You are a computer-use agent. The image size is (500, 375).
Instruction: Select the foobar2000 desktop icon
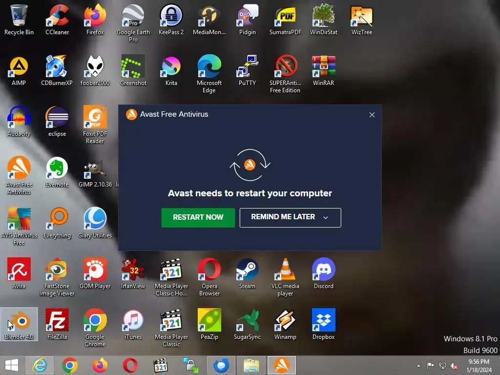click(95, 70)
